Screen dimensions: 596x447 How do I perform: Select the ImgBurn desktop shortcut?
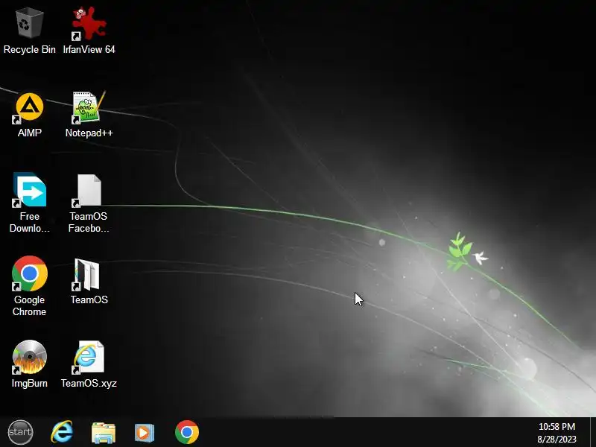coord(29,364)
